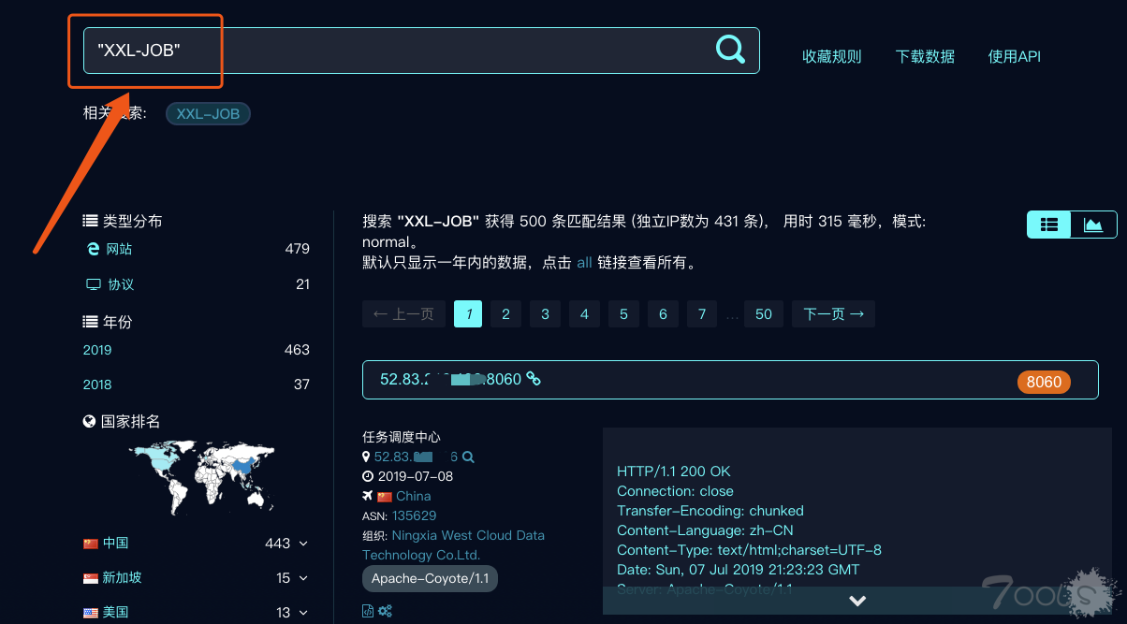Screen dimensions: 1127x624
Task: Open the link icon beside 52.83 host address
Action: pyautogui.click(x=534, y=379)
